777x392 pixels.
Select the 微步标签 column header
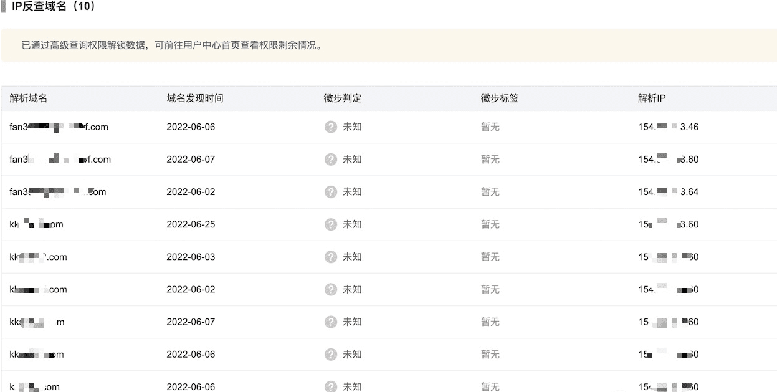tap(499, 98)
